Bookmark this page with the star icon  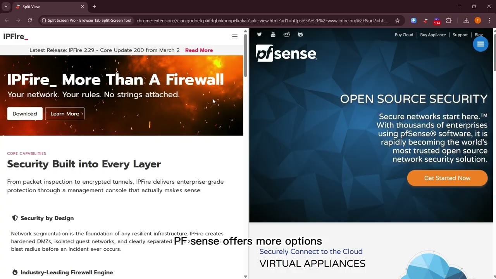pyautogui.click(x=397, y=21)
